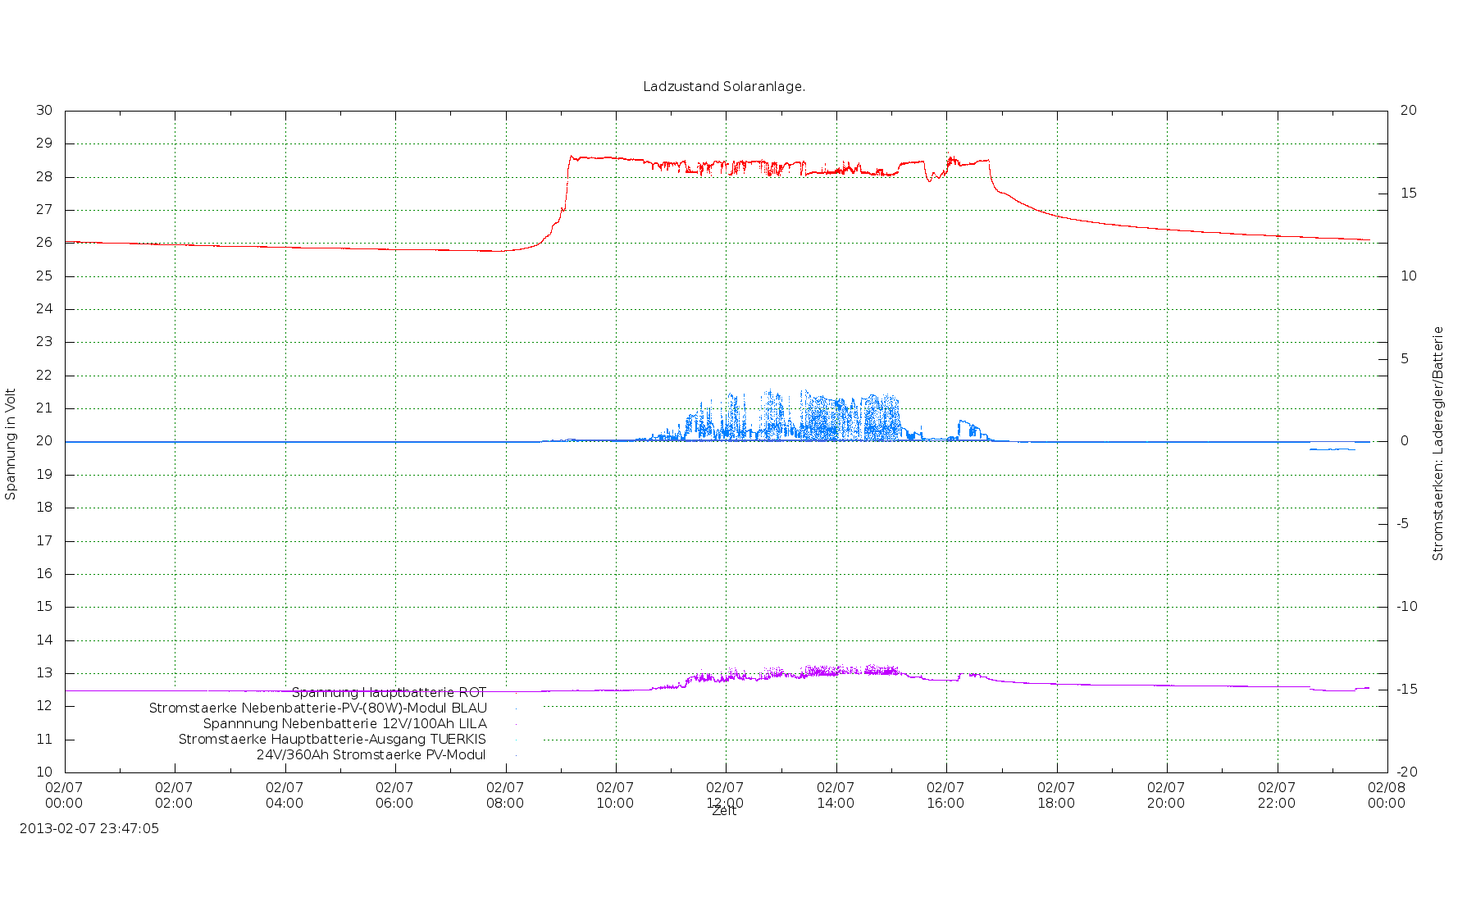Select legend entry "Spannnung Nebenbatterie 12V/100Ah LILA"
The height and width of the screenshot is (902, 1476).
click(344, 724)
